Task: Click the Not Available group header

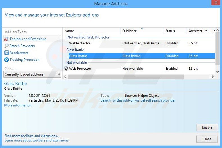Action: 77,62
